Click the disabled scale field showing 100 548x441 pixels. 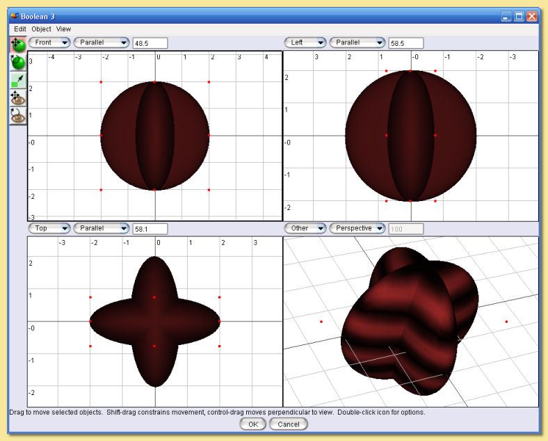[x=405, y=230]
